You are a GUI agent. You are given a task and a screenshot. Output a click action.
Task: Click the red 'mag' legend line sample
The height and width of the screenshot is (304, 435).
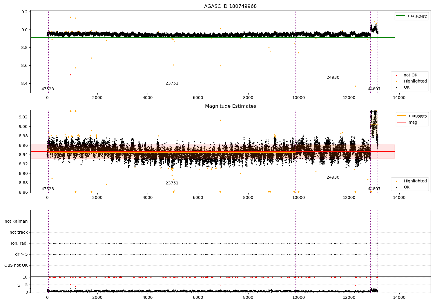pyautogui.click(x=401, y=122)
